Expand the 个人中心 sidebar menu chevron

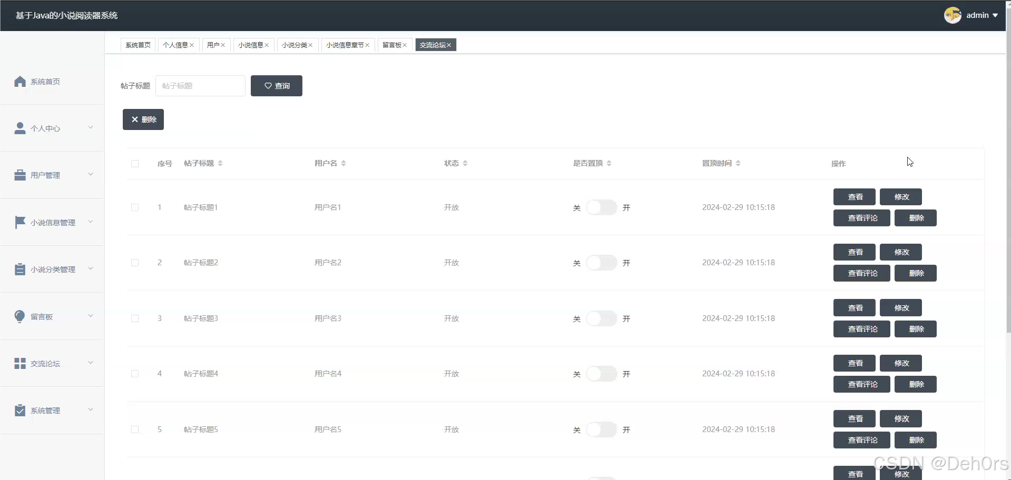91,127
